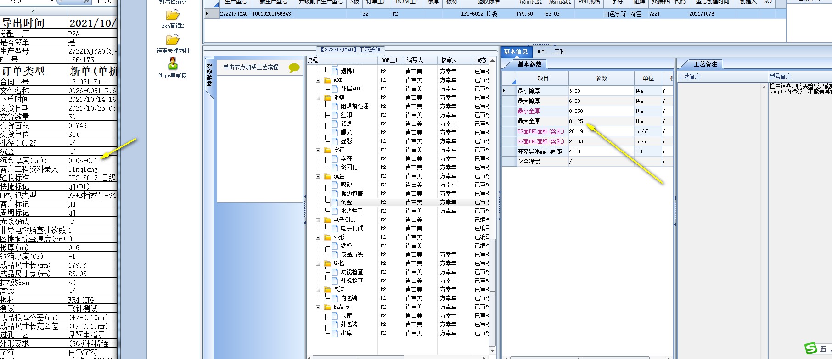This screenshot has width=832, height=359.
Task: Sort by the 项目 column header
Action: coord(543,79)
